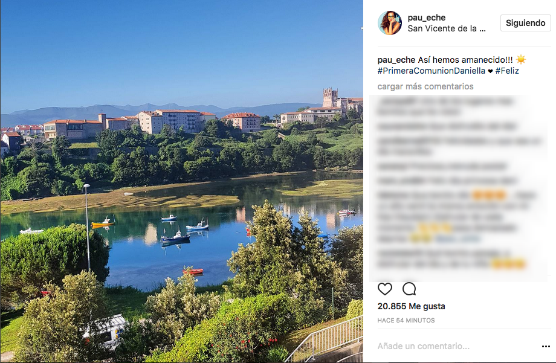Click pau_eche username in the caption
This screenshot has width=556, height=363.
click(x=396, y=60)
